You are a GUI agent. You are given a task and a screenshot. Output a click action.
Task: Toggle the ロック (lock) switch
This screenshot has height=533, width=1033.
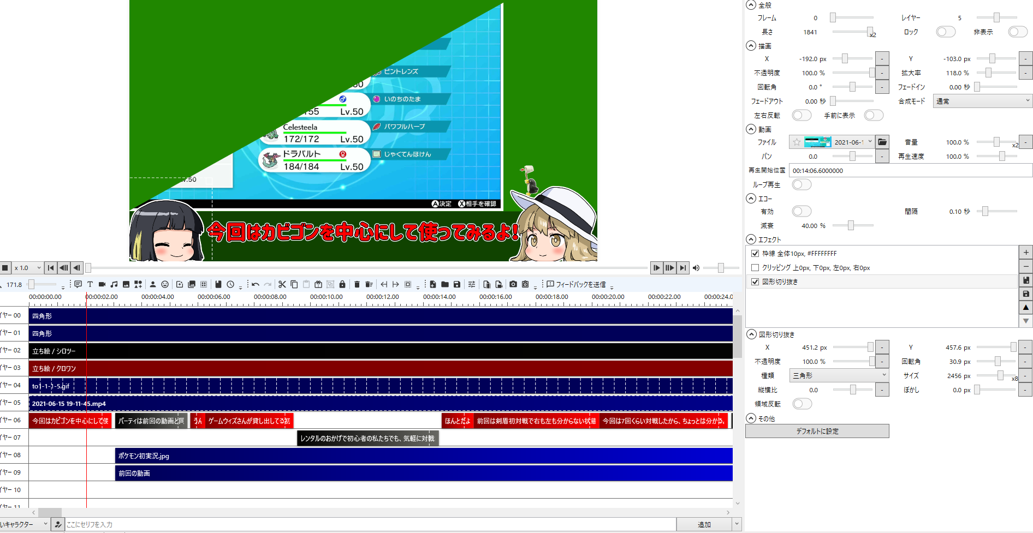[x=946, y=32]
